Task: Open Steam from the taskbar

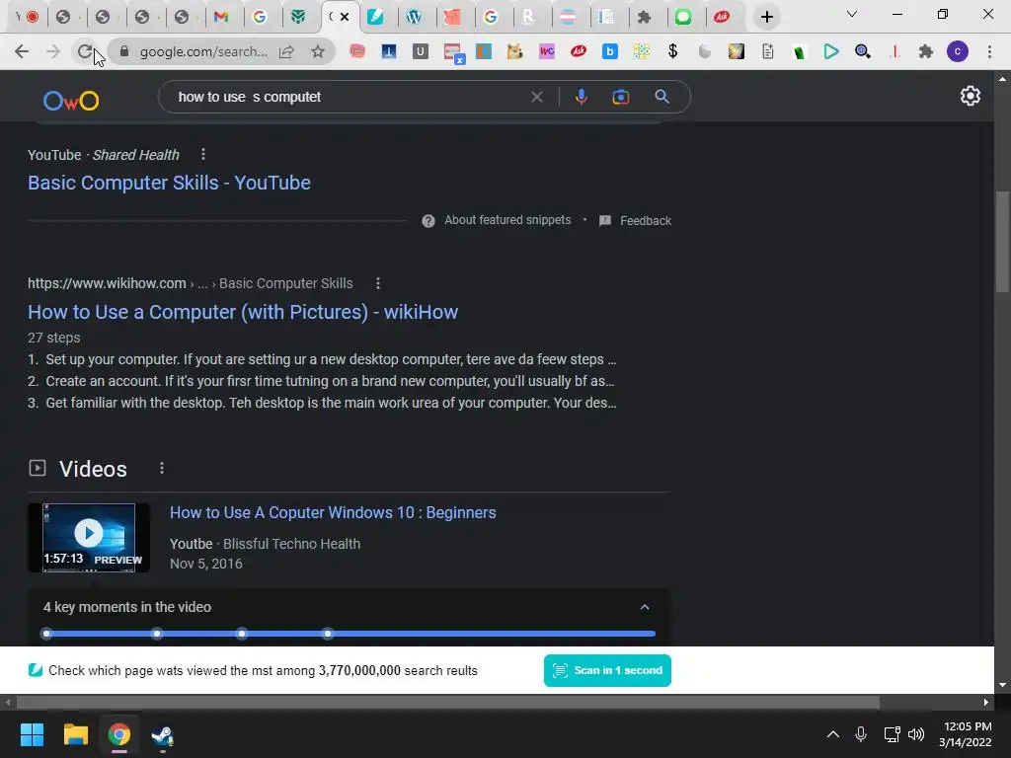Action: (x=163, y=734)
